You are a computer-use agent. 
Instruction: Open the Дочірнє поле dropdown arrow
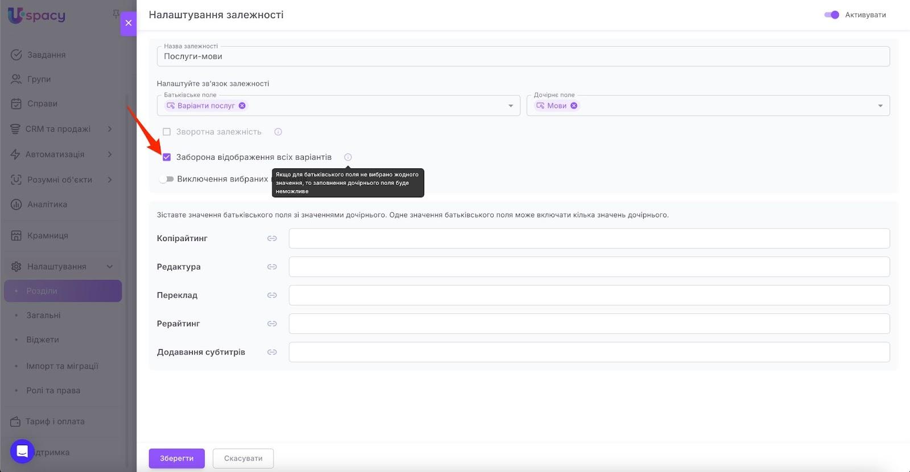tap(880, 106)
